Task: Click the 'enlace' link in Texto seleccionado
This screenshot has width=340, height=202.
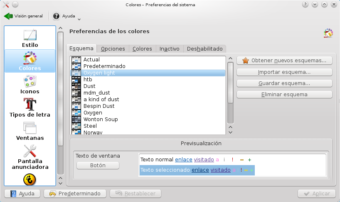Action: [x=200, y=170]
